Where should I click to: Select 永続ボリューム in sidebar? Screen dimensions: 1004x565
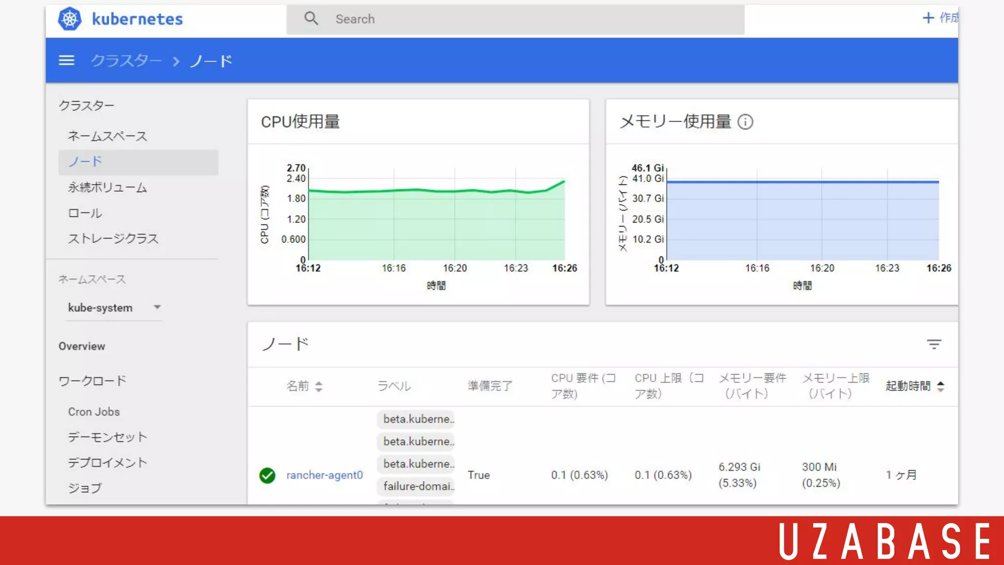[x=107, y=187]
